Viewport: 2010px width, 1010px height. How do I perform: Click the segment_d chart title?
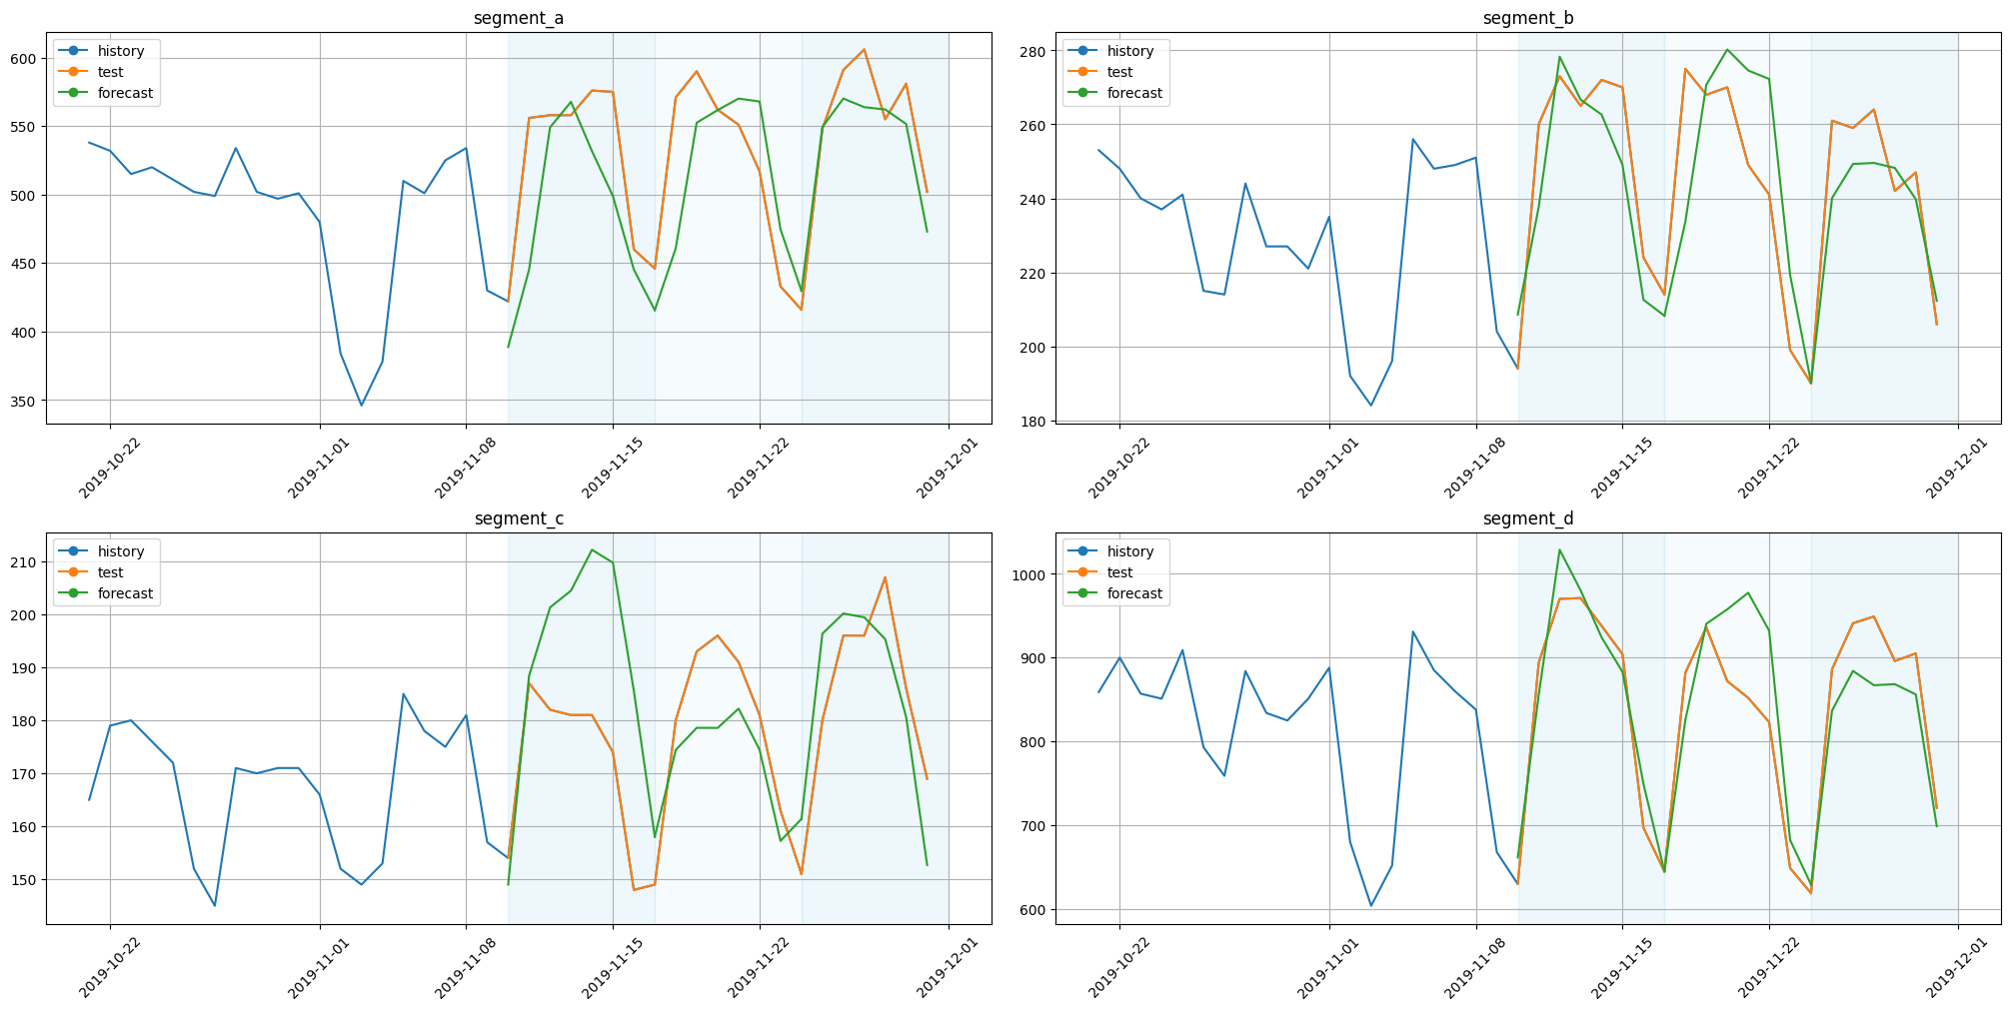pos(1528,518)
